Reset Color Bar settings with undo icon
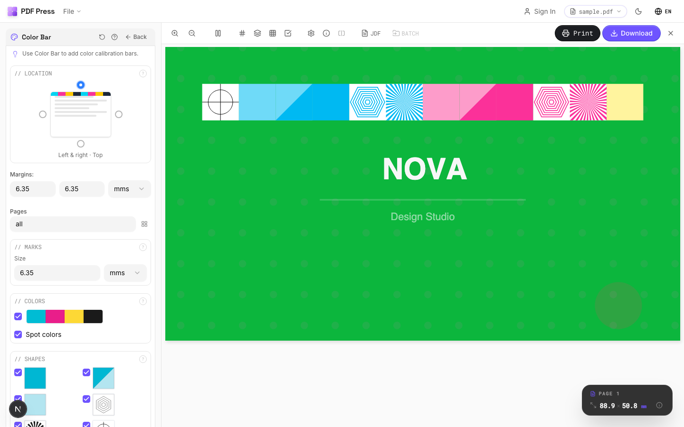This screenshot has width=684, height=427. pyautogui.click(x=102, y=37)
